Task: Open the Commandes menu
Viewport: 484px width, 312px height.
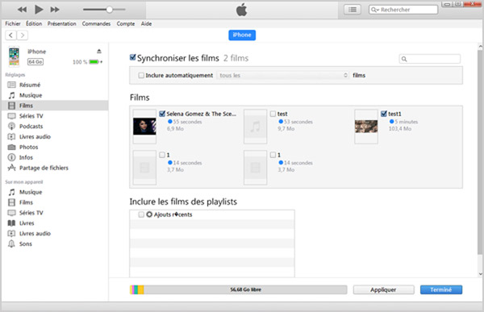Action: coord(96,23)
